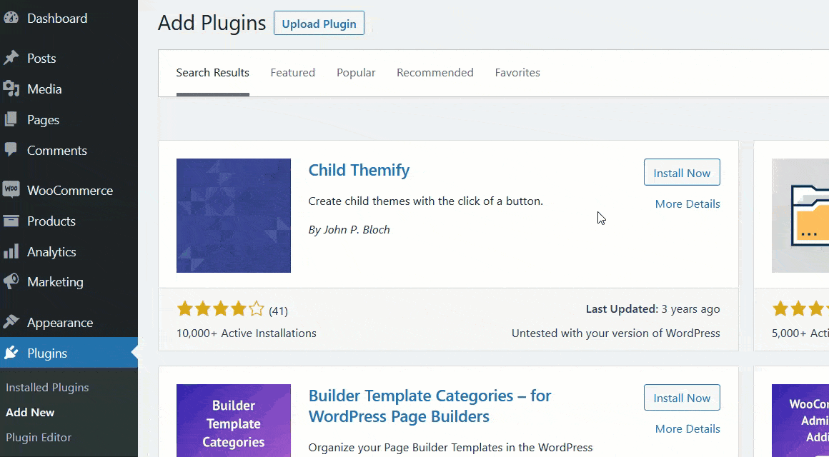Install the Child Themify plugin

[682, 172]
